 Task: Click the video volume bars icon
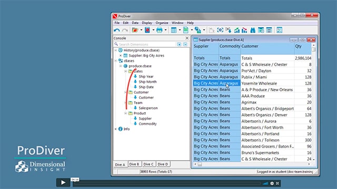pos(265,183)
